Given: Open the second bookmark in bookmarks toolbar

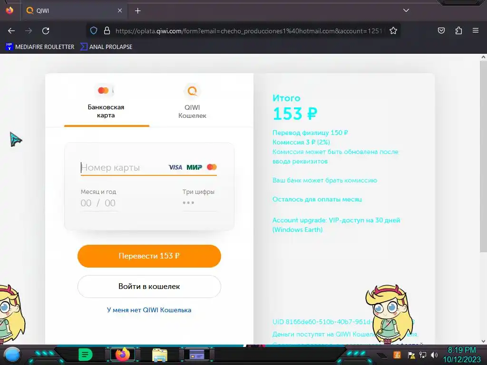Looking at the screenshot, I should pyautogui.click(x=106, y=47).
